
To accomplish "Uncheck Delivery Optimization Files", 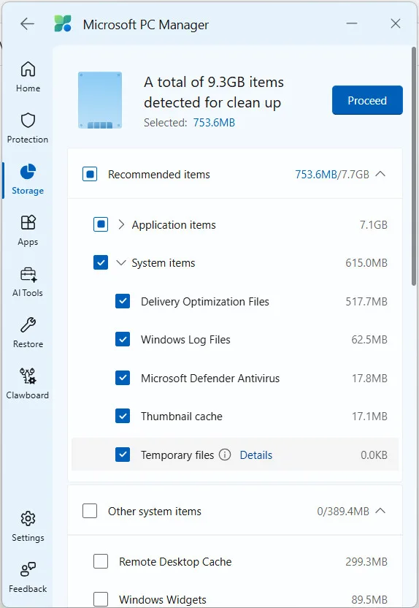I will coord(123,301).
